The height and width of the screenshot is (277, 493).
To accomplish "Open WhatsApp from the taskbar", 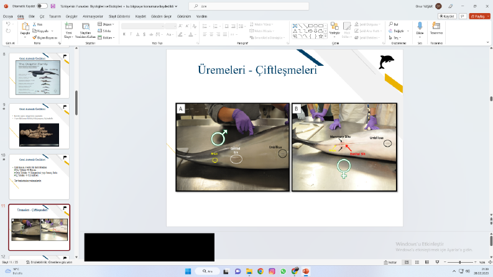I will [283, 271].
